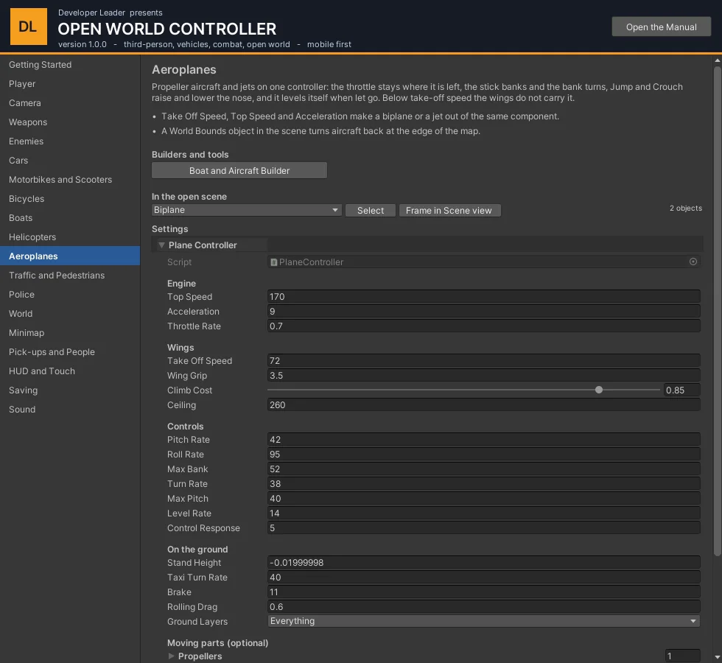The height and width of the screenshot is (663, 722).
Task: Click the PlaneController script reference field
Action: [x=483, y=262]
